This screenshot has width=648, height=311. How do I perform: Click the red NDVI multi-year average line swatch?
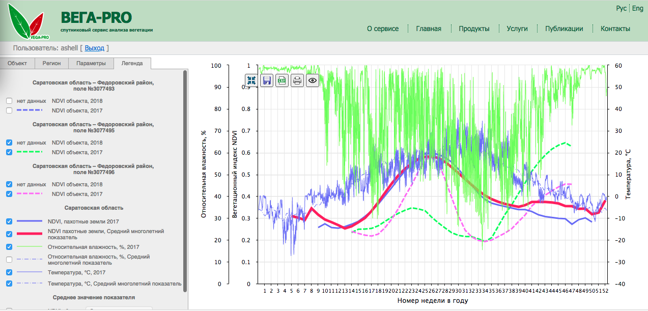30,234
